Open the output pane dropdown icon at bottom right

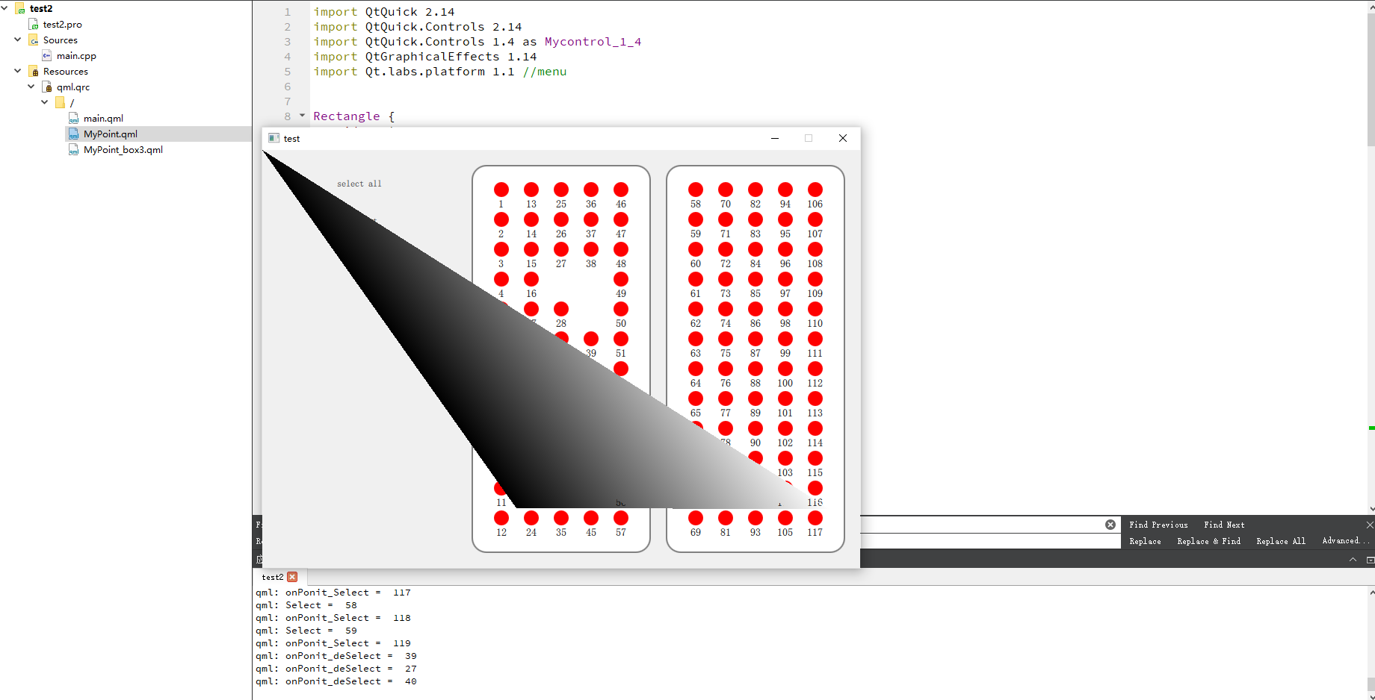(1370, 558)
